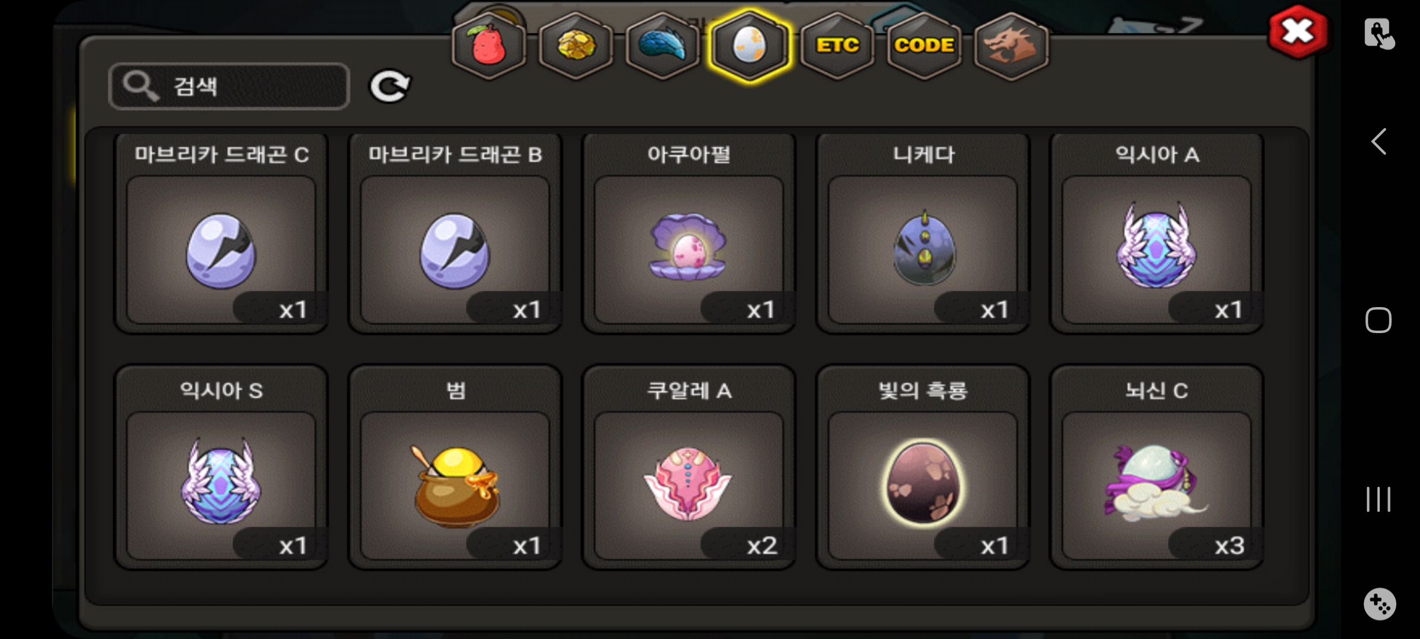Select the 마브리카 드래곤 B egg
Image resolution: width=1420 pixels, height=639 pixels.
pyautogui.click(x=454, y=234)
